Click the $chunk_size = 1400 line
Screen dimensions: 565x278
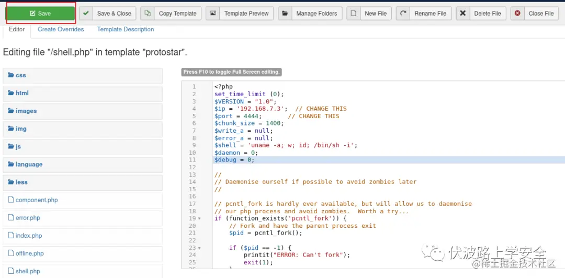click(249, 123)
